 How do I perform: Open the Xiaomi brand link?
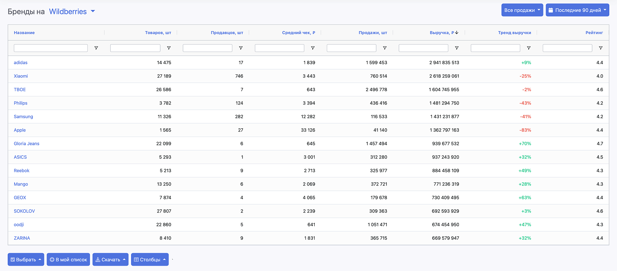(x=21, y=76)
